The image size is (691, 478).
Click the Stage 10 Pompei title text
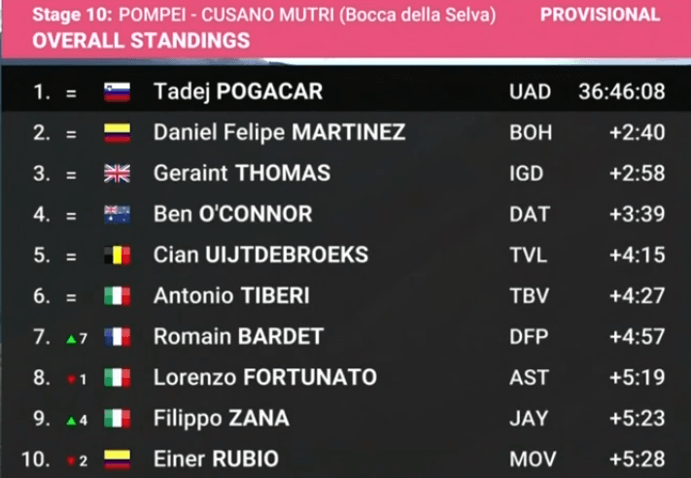(x=264, y=16)
